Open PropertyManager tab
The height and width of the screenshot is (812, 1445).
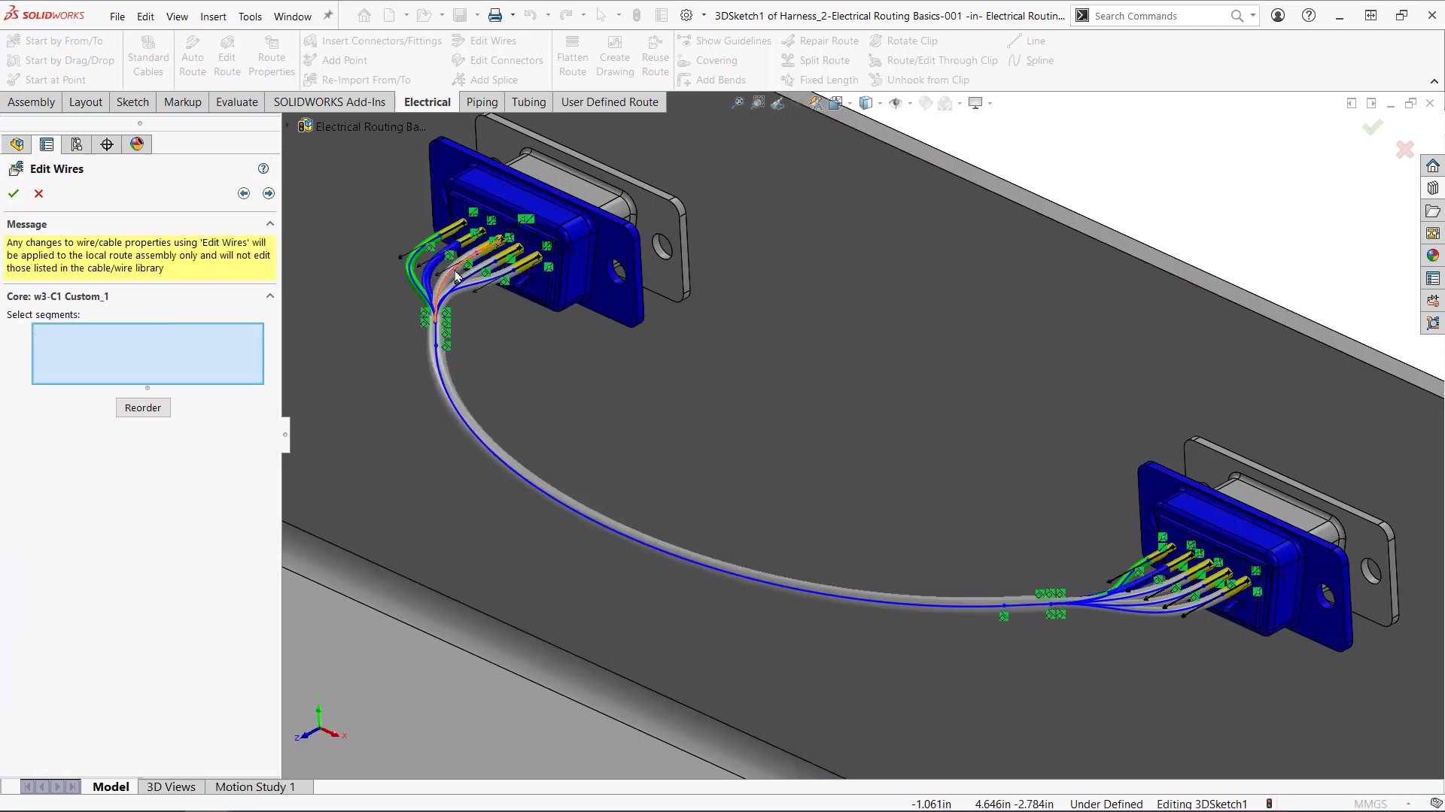click(47, 144)
